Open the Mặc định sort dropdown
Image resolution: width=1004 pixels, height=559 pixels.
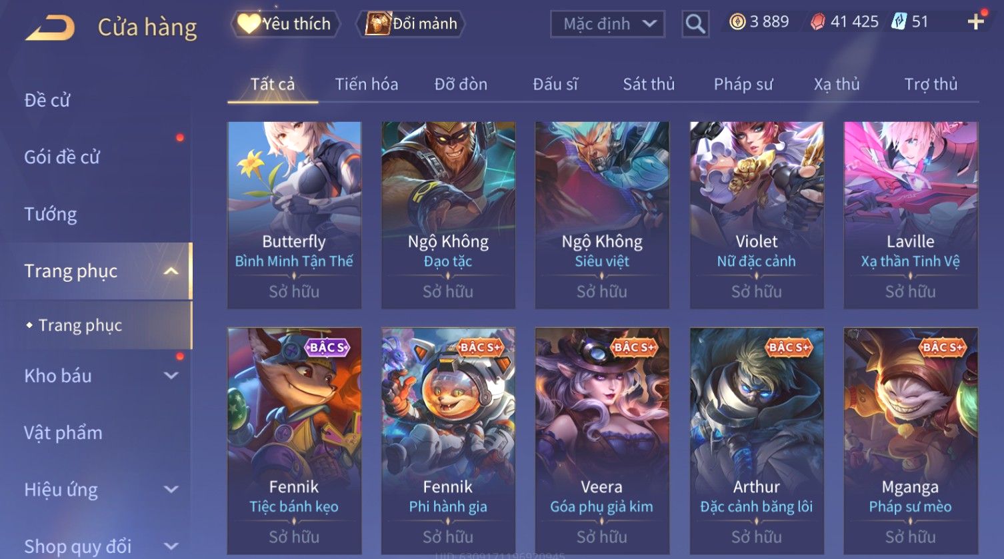[x=607, y=24]
